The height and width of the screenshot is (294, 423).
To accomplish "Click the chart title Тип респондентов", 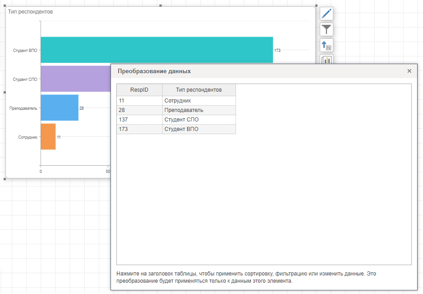I will tap(30, 12).
